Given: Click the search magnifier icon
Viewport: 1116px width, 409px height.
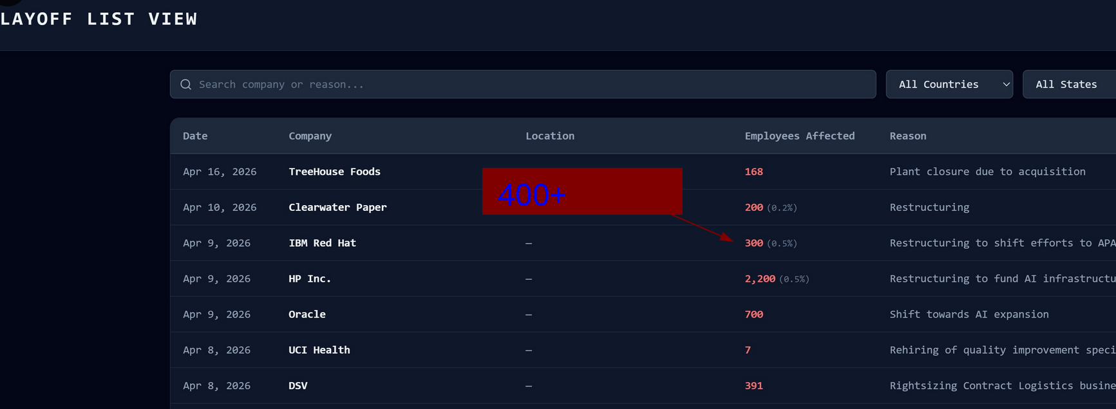Looking at the screenshot, I should point(185,84).
